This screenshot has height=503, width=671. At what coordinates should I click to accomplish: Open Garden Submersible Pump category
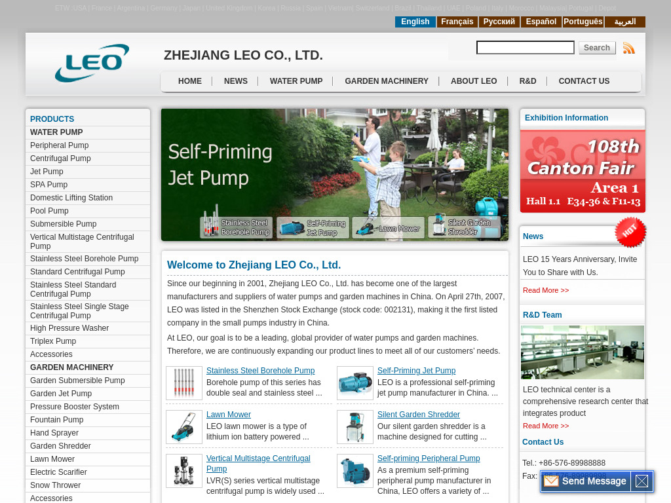[77, 381]
